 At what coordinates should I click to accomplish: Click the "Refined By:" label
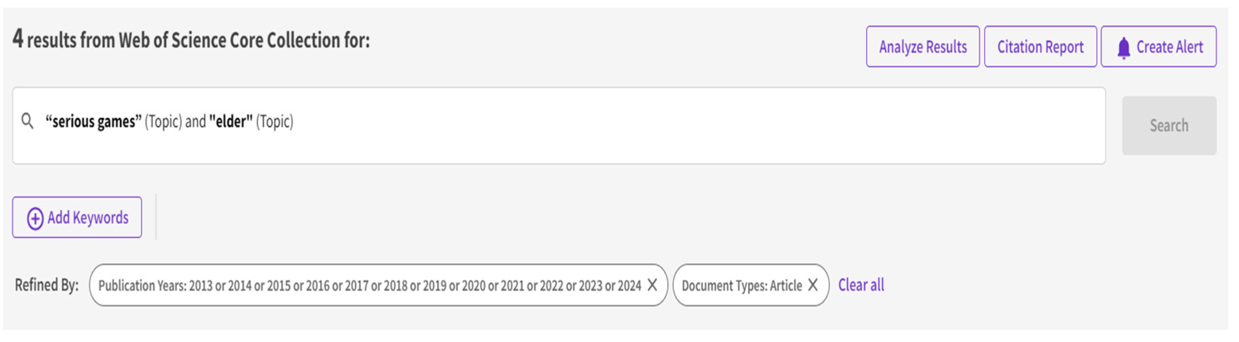46,285
